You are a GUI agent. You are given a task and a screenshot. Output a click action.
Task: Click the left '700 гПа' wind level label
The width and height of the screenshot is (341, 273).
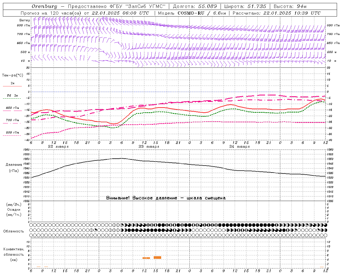point(23,34)
